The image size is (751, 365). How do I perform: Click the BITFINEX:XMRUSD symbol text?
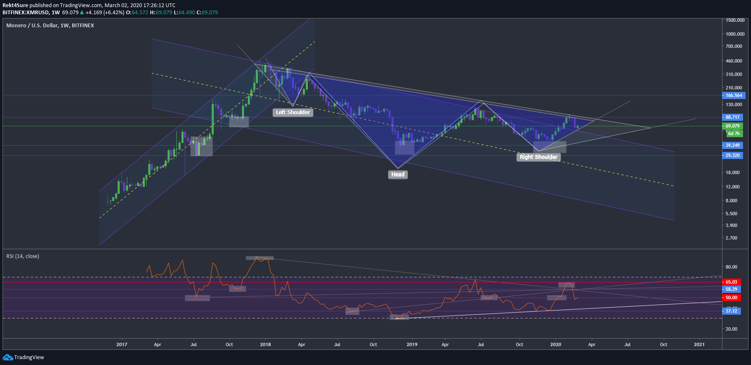pos(26,13)
